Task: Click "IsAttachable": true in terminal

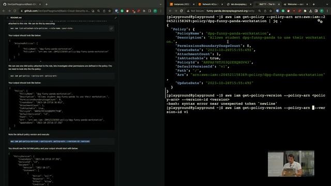Action: pyautogui.click(x=198, y=58)
